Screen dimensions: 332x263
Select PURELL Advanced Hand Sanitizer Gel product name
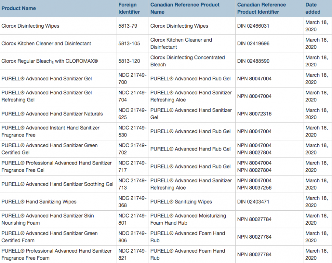(x=46, y=79)
